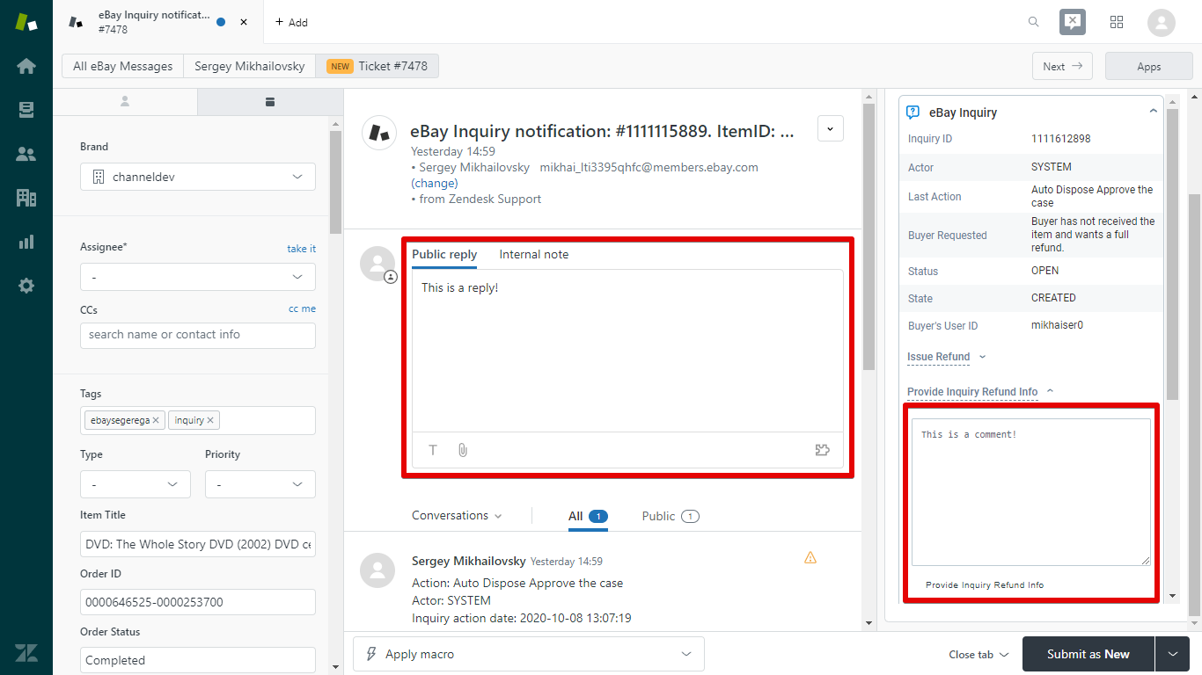
Task: Open the Type dropdown
Action: click(136, 484)
